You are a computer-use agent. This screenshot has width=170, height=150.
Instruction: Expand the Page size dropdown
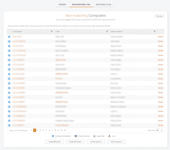click(x=159, y=130)
